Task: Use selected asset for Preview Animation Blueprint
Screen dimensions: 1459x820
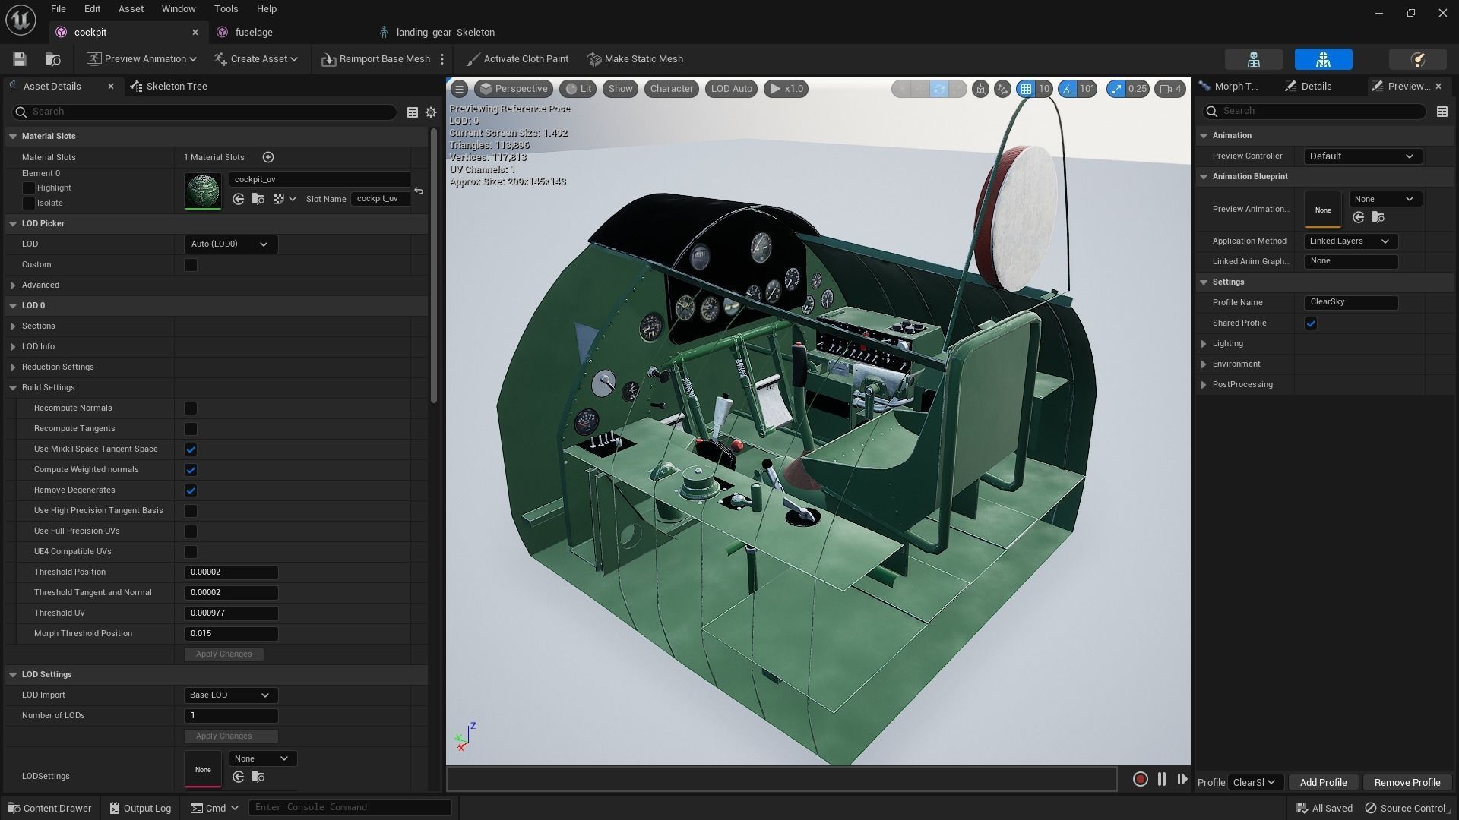Action: 1359,218
